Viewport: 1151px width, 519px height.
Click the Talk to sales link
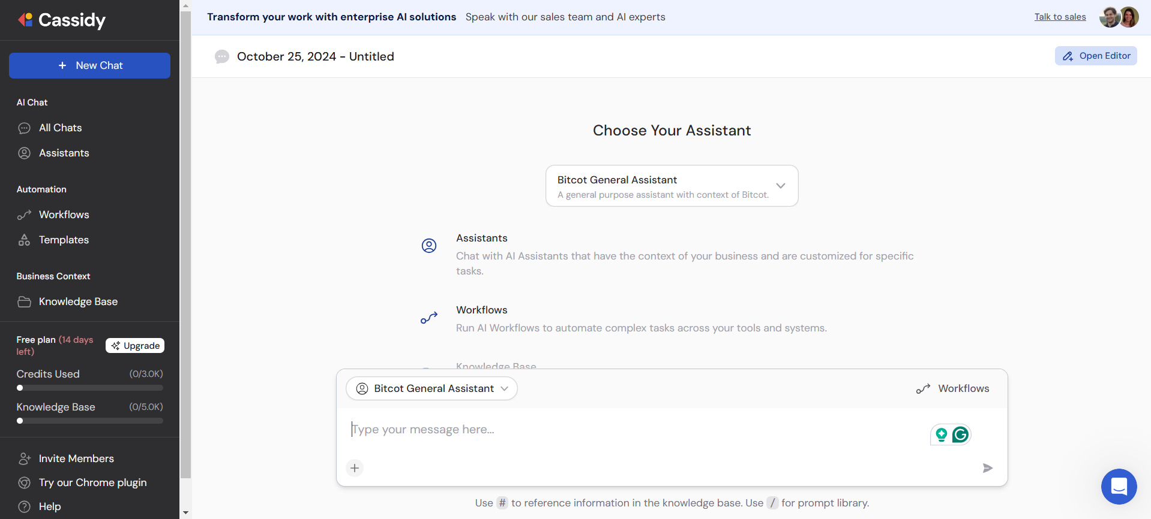point(1060,17)
